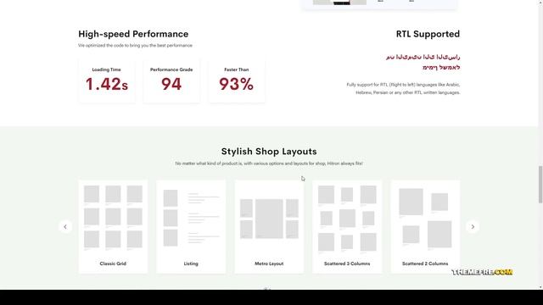
Task: Click the next arrow of the shop layouts carousel
Action: (473, 227)
